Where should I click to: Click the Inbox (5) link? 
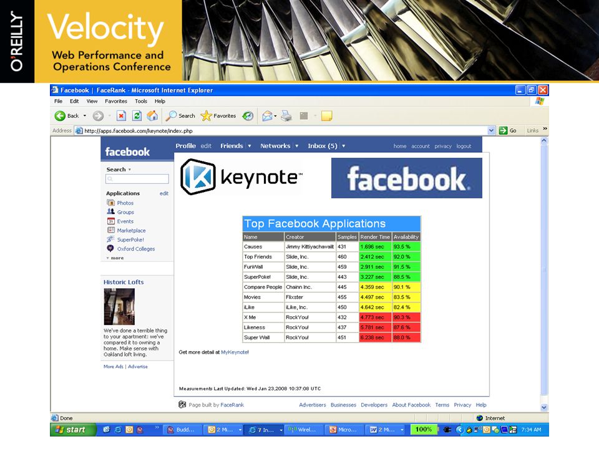click(323, 146)
